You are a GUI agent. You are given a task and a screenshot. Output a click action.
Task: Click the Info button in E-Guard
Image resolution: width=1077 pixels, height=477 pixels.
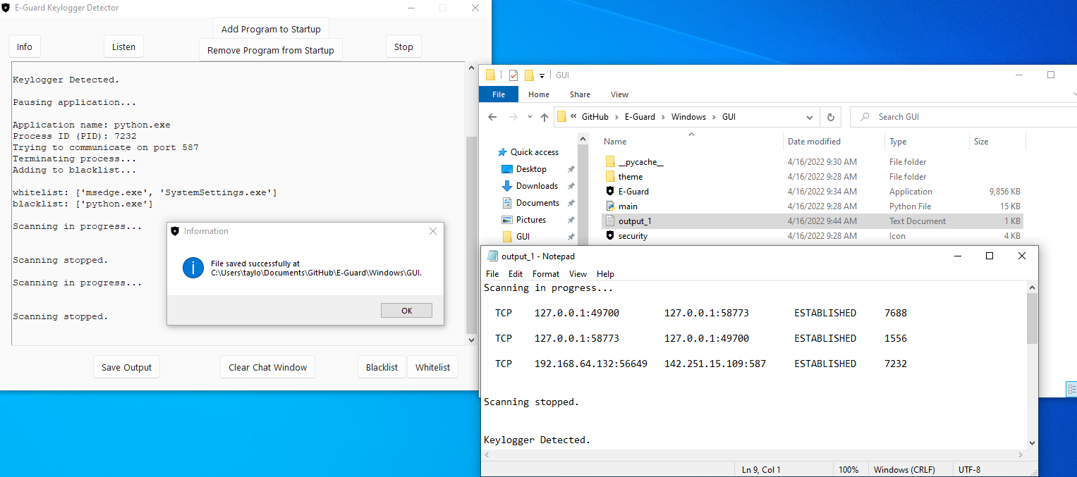(25, 47)
